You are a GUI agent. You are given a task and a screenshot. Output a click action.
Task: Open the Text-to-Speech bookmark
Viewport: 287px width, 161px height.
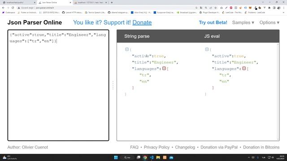[x=95, y=13]
